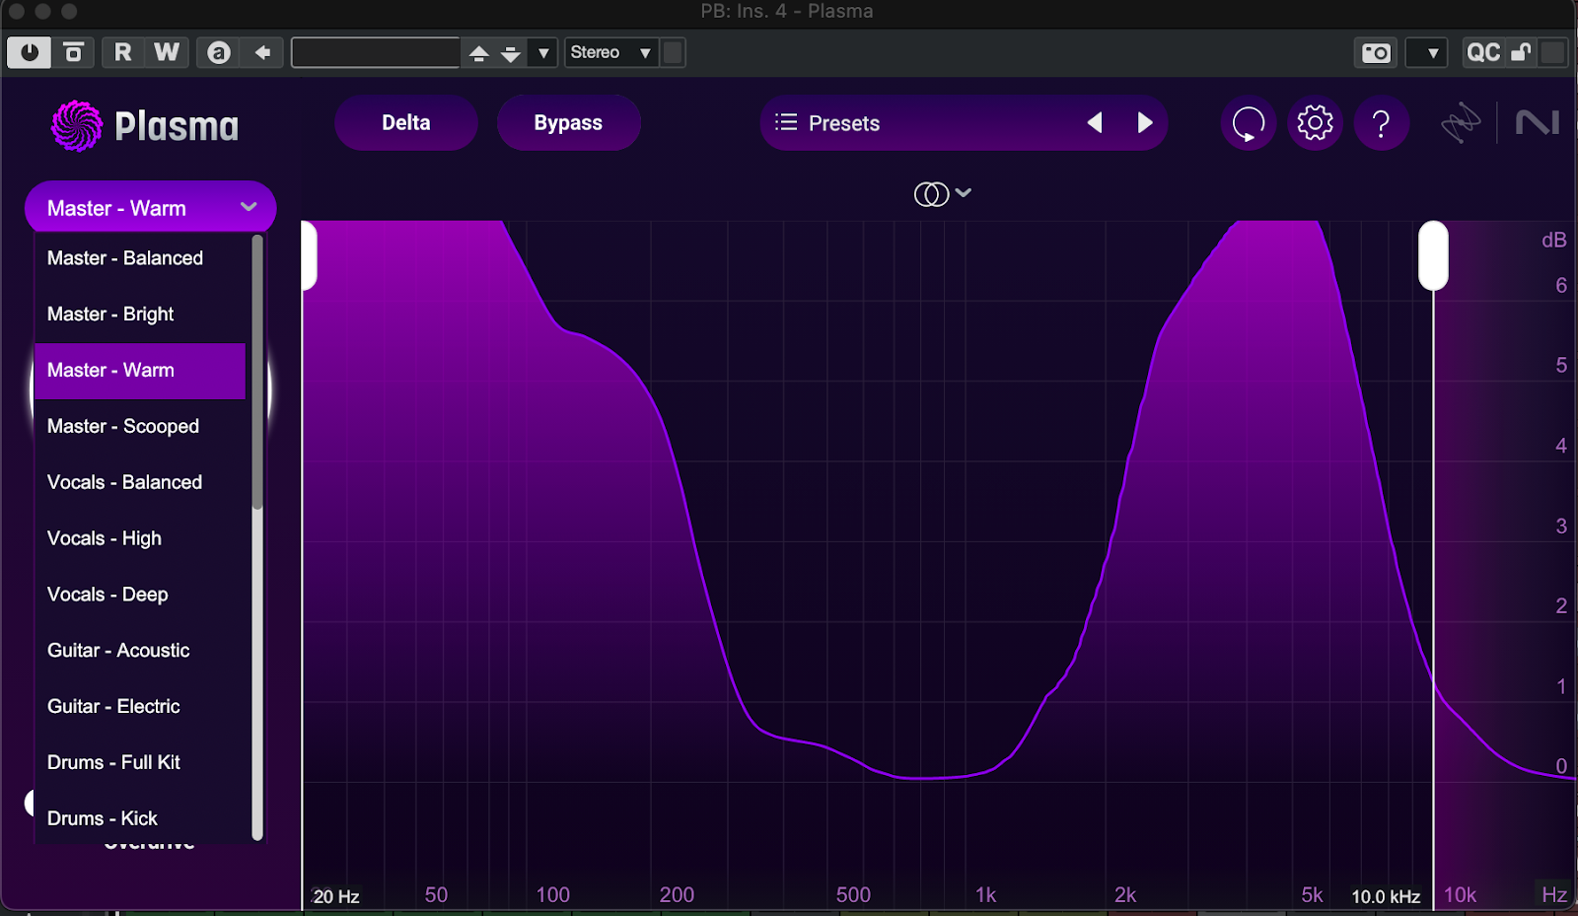Open the Plasma settings gear
Screen dimensions: 1578x916
point(1315,123)
